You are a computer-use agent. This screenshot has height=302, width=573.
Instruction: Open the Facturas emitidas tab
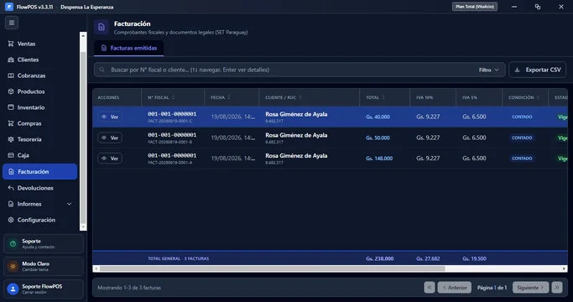click(x=128, y=48)
